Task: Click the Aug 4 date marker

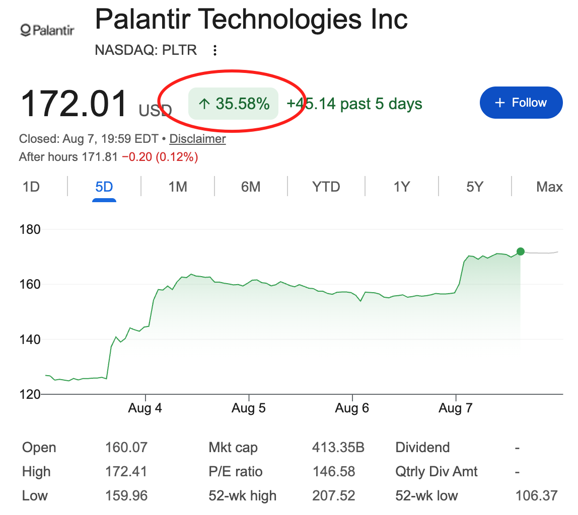Action: 145,408
